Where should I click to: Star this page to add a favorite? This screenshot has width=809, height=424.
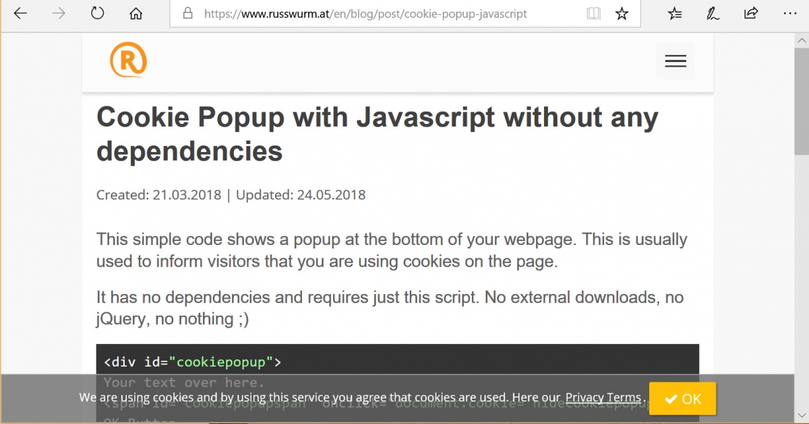coord(622,13)
